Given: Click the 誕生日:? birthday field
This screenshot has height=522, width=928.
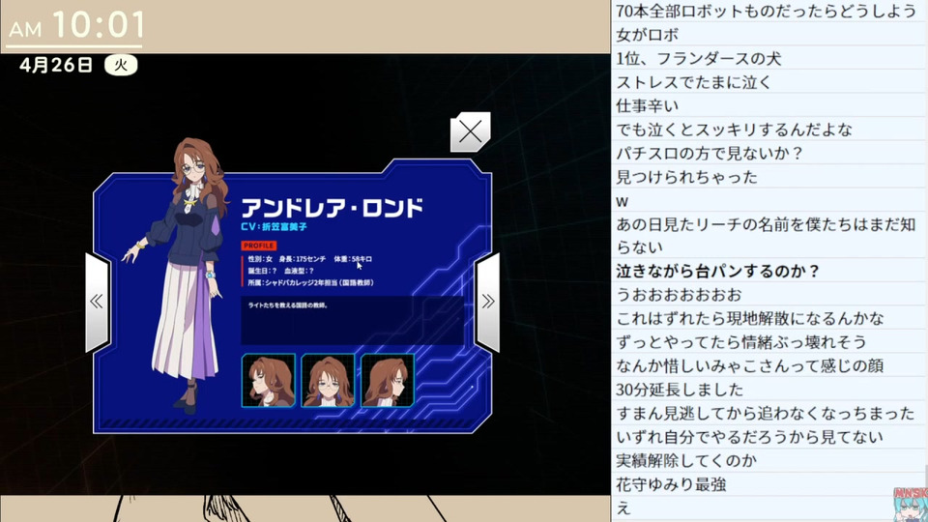Looking at the screenshot, I should coord(262,271).
